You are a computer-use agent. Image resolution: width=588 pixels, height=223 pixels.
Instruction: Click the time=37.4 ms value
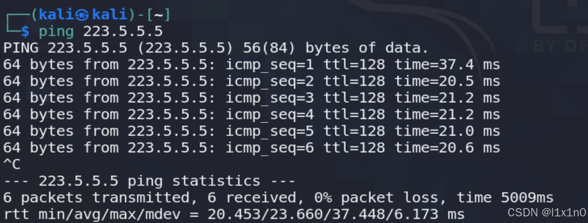[447, 65]
